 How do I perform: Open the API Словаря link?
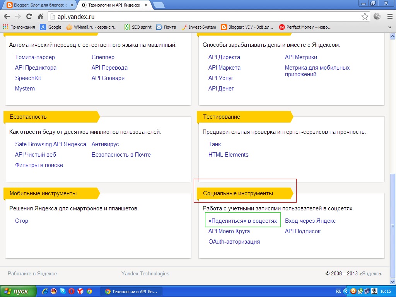108,78
